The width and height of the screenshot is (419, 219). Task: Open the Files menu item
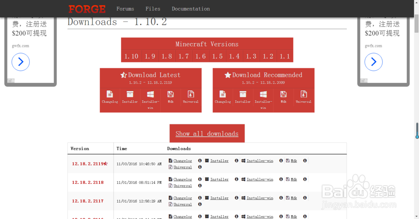click(153, 9)
